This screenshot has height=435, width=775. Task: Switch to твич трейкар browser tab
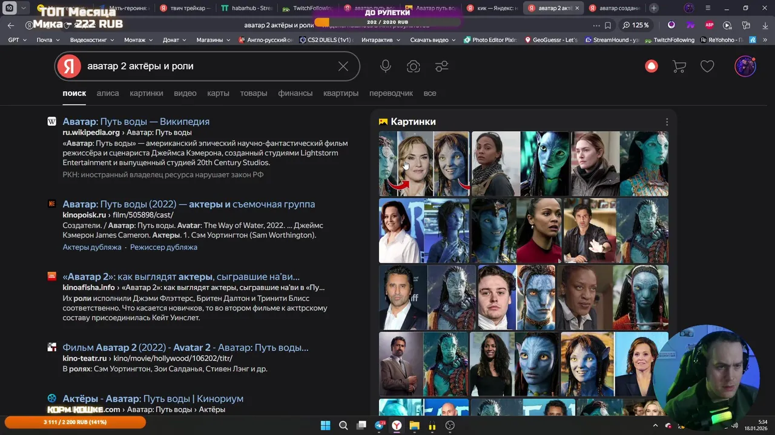(x=185, y=8)
